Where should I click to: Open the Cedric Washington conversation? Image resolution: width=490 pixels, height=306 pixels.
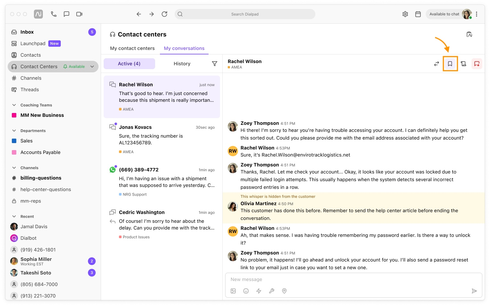click(162, 224)
